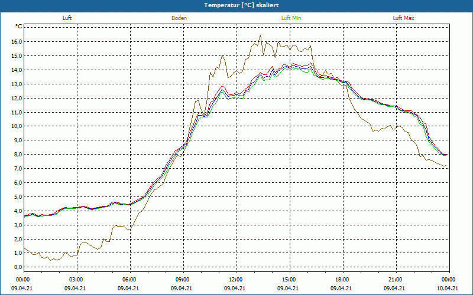Click the Boden legend label
473x295 pixels.
(x=179, y=18)
